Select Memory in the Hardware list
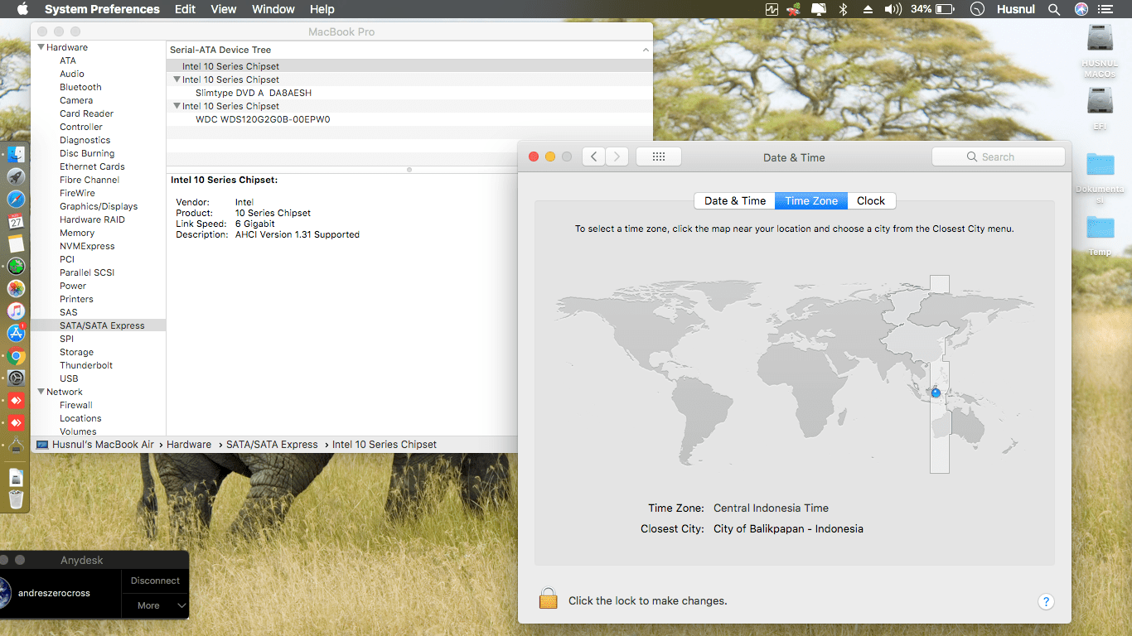Image resolution: width=1132 pixels, height=636 pixels. pyautogui.click(x=77, y=233)
